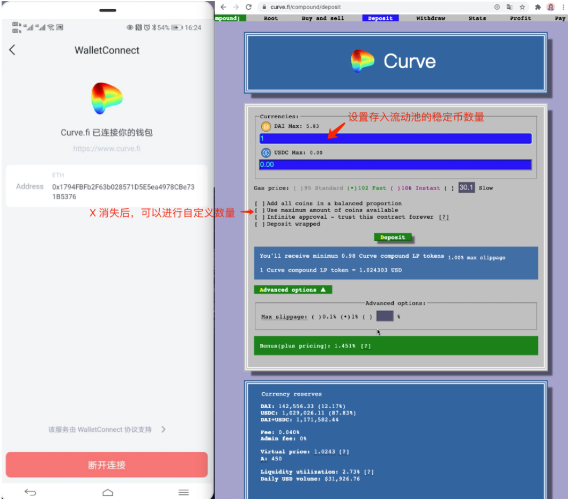Tick the 'Infinite approval' checkbox
The height and width of the screenshot is (499, 568).
click(x=260, y=217)
